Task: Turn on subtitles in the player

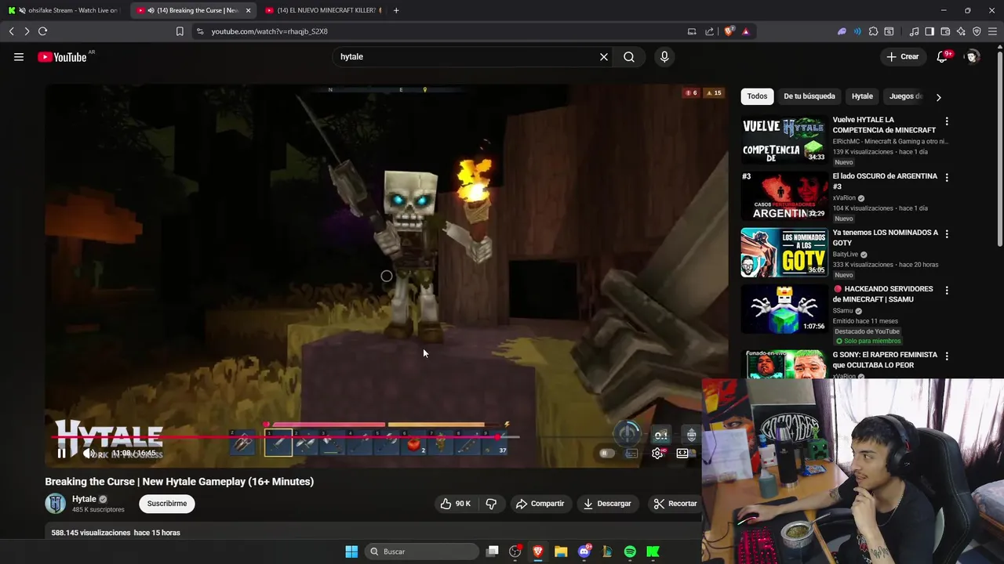Action: click(x=631, y=453)
